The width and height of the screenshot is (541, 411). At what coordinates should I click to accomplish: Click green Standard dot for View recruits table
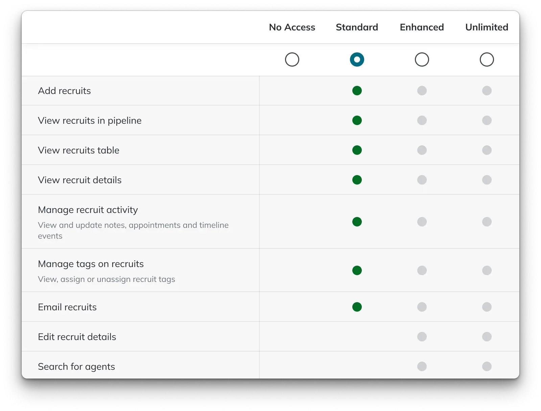pyautogui.click(x=357, y=150)
